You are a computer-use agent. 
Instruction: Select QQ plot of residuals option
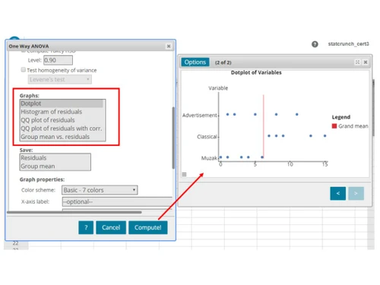click(62, 120)
